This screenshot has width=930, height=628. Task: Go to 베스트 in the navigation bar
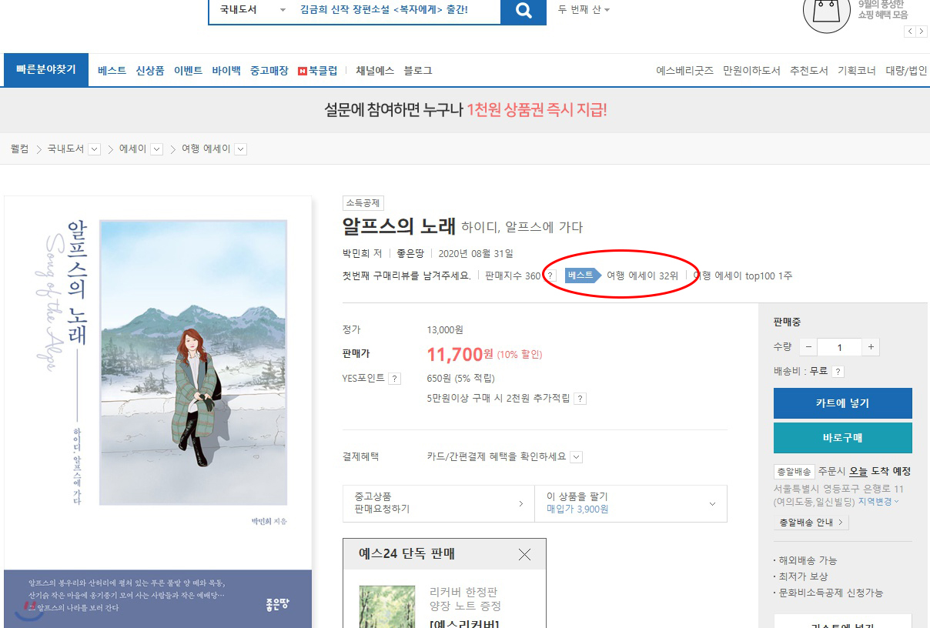tap(112, 71)
